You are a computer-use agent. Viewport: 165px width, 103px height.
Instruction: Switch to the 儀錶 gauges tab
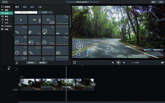click(25, 7)
